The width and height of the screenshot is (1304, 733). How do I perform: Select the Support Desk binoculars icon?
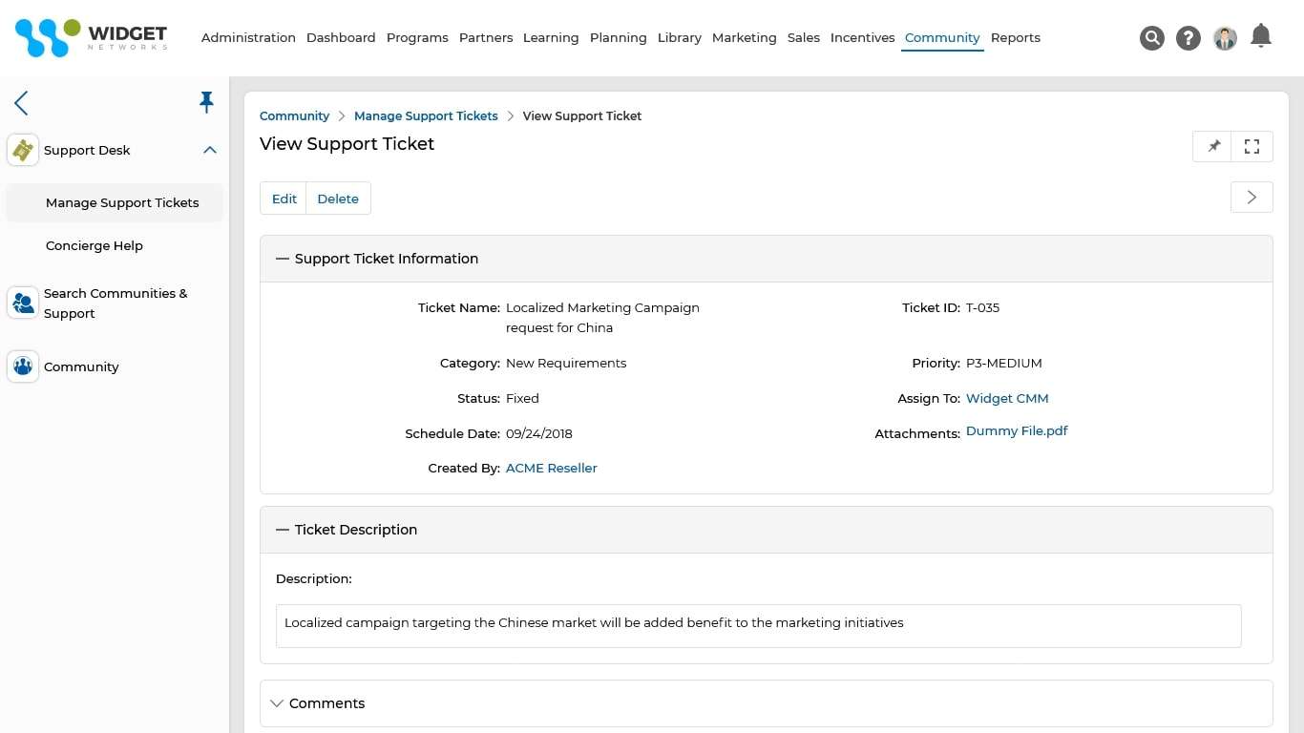[x=22, y=150]
